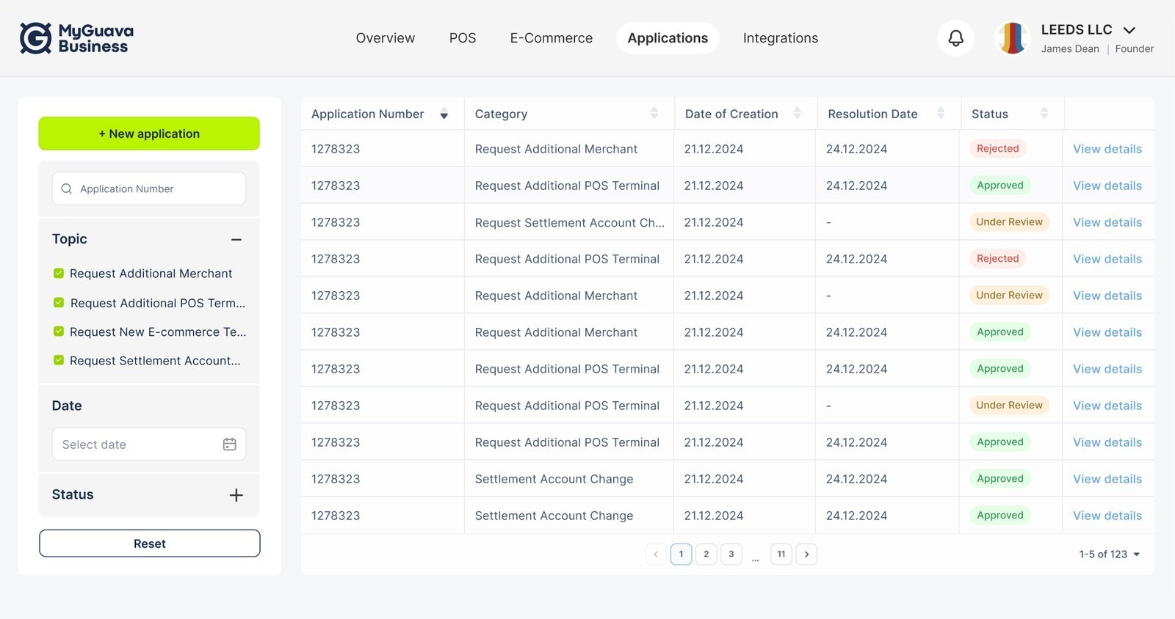Uncheck Request Additional POS Terminal topic
Viewport: 1175px width, 619px height.
pos(59,302)
